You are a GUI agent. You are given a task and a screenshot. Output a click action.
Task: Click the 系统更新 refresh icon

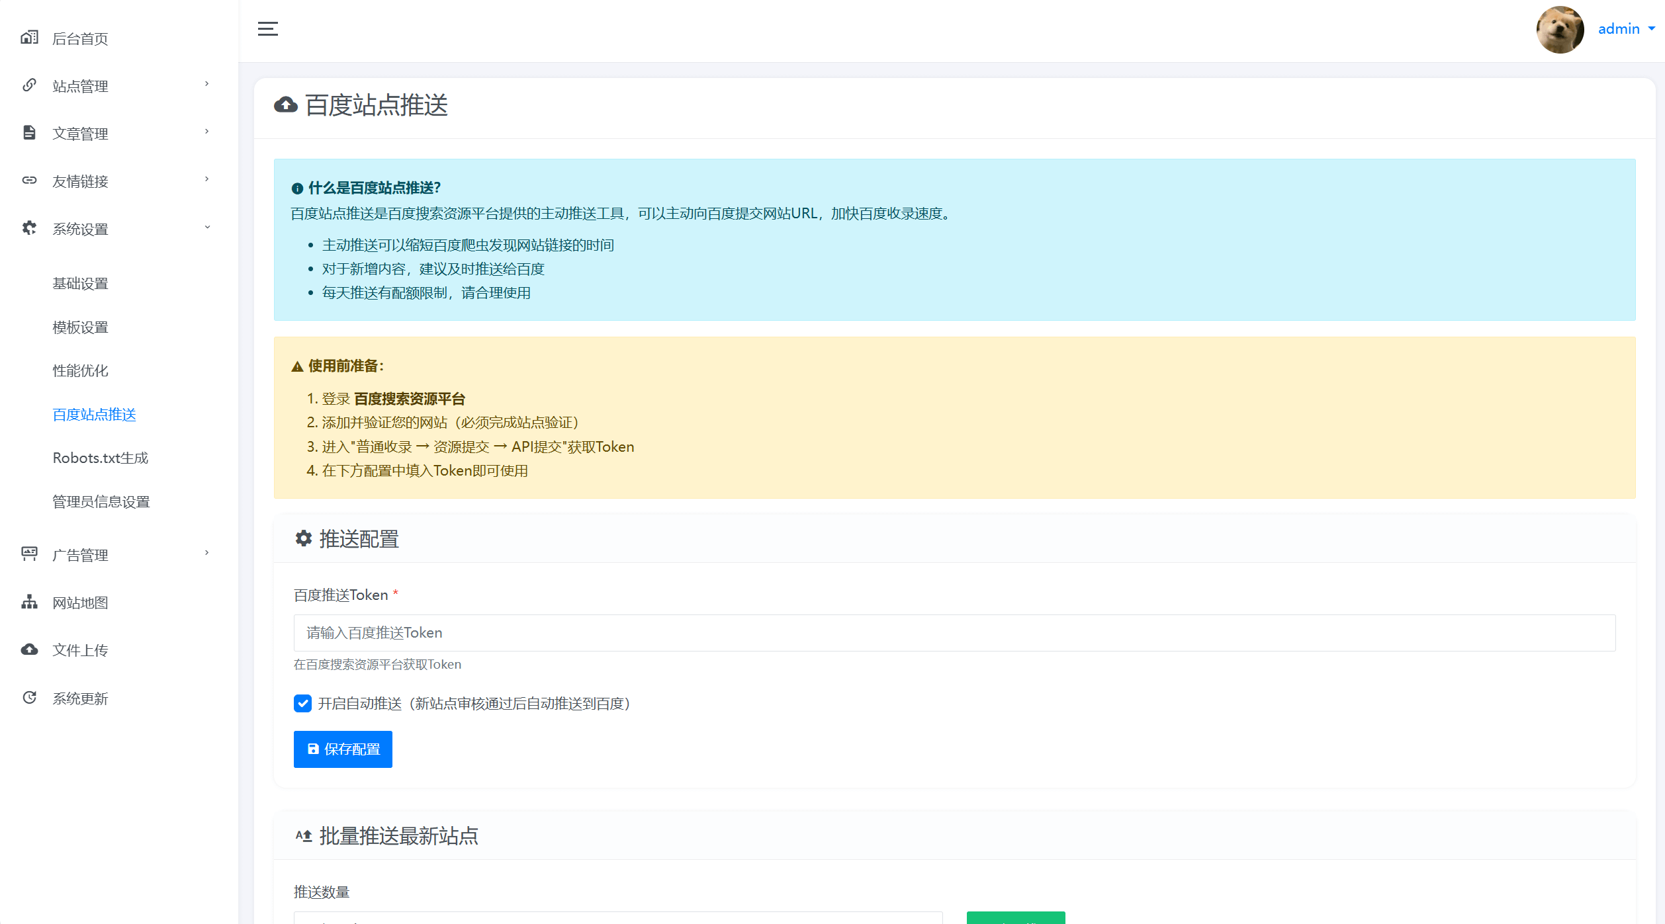(29, 697)
